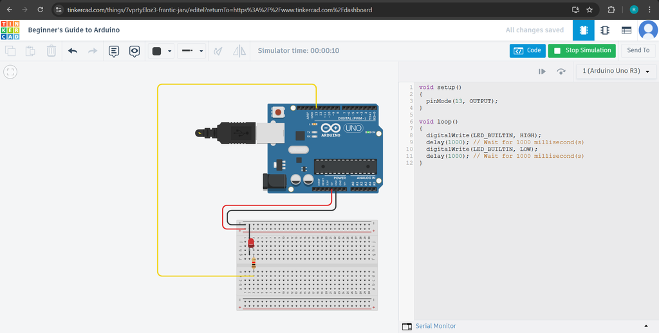Image resolution: width=659 pixels, height=333 pixels.
Task: Click the Copy icon in toolbar
Action: [x=10, y=51]
